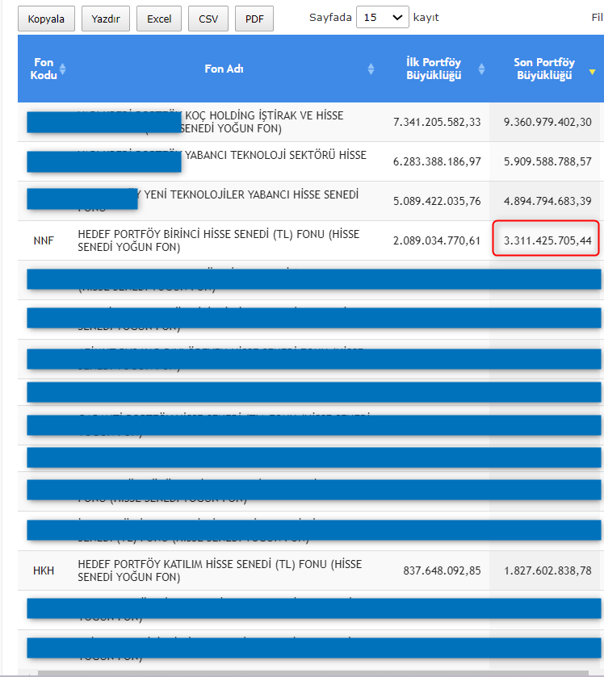Open the Sayfada records-per-page dropdown showing 15
This screenshot has width=604, height=677.
(383, 17)
